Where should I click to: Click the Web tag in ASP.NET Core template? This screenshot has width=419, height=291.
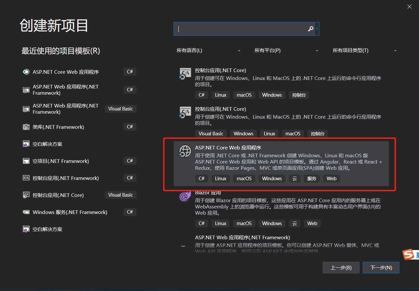332,179
